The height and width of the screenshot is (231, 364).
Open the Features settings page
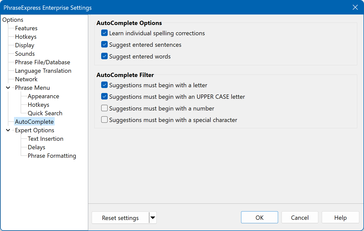coord(26,28)
